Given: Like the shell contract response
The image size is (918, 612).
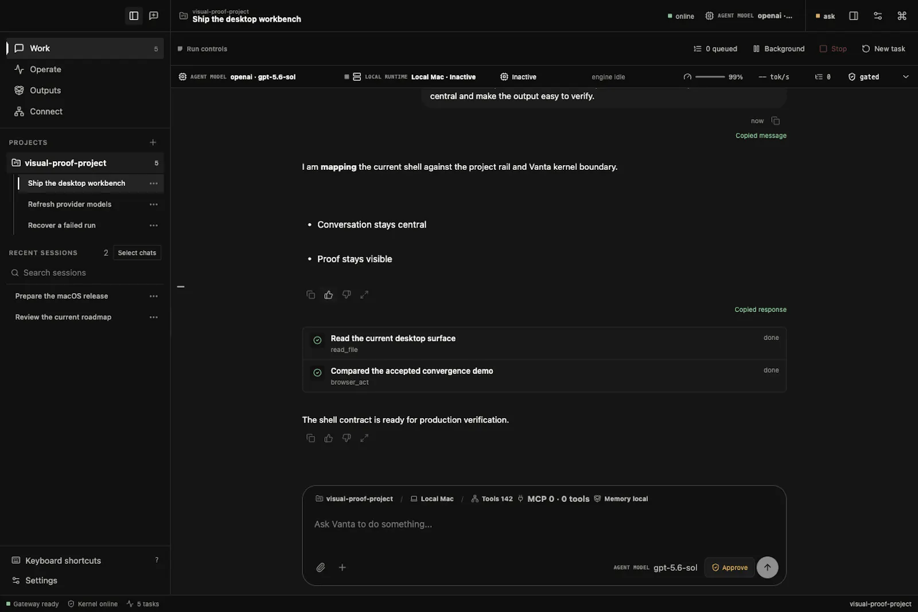Looking at the screenshot, I should [328, 438].
